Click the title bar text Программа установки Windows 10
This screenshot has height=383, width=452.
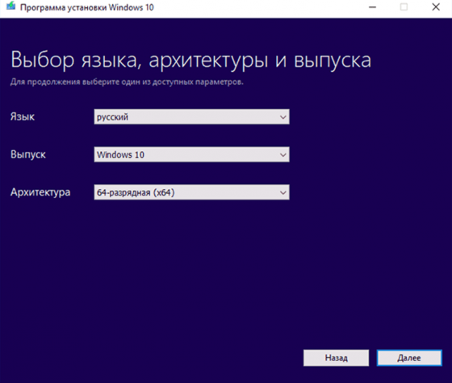click(x=87, y=7)
